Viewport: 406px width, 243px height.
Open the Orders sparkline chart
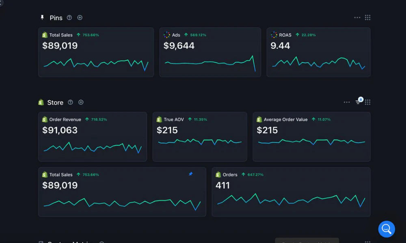pyautogui.click(x=291, y=200)
